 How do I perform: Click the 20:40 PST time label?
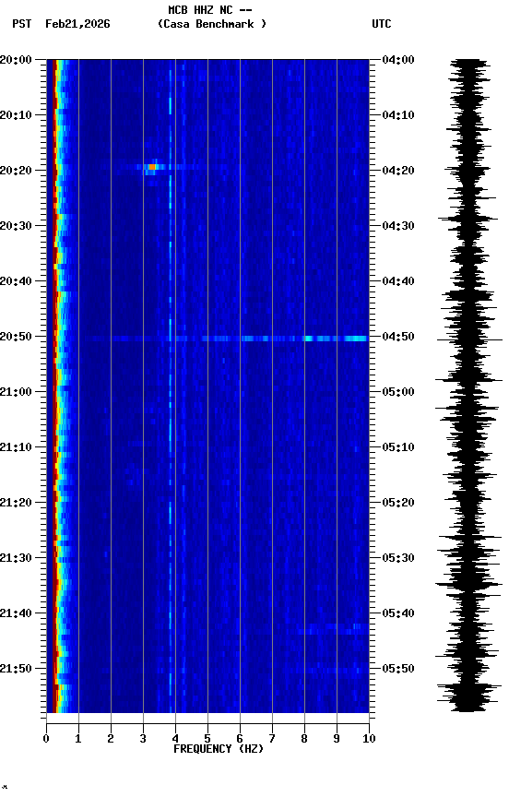pyautogui.click(x=16, y=281)
